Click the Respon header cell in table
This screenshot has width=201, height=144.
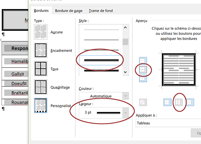click(x=15, y=48)
